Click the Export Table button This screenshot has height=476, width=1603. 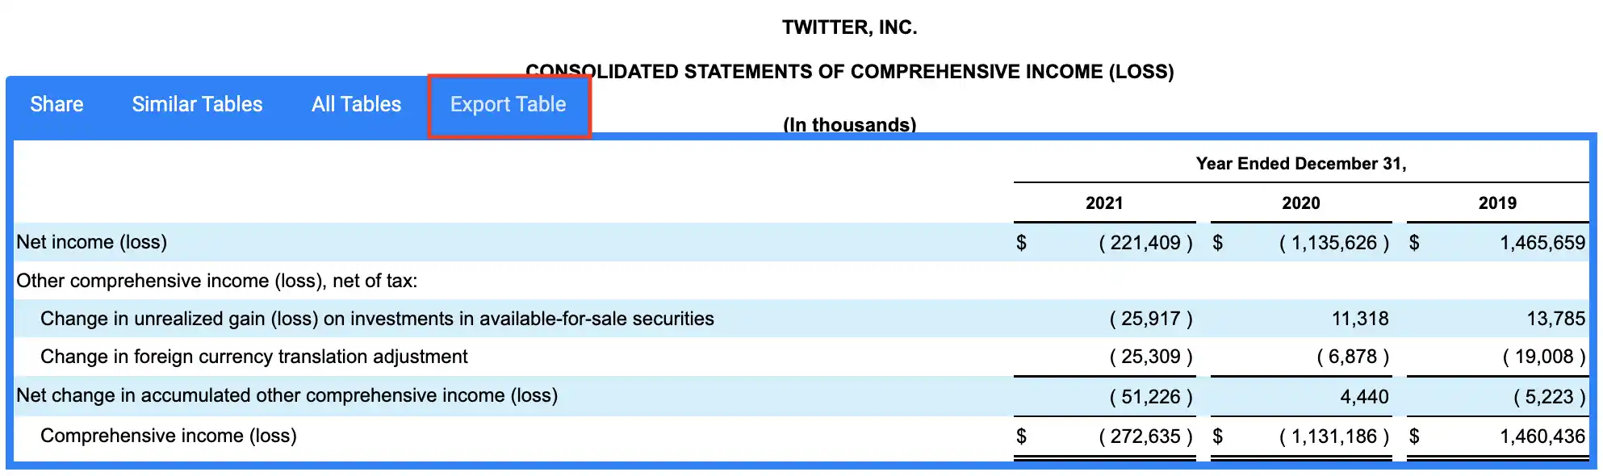click(x=509, y=105)
